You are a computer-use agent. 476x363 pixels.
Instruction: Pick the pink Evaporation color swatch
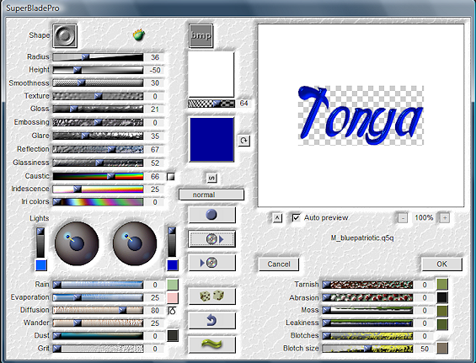(173, 298)
